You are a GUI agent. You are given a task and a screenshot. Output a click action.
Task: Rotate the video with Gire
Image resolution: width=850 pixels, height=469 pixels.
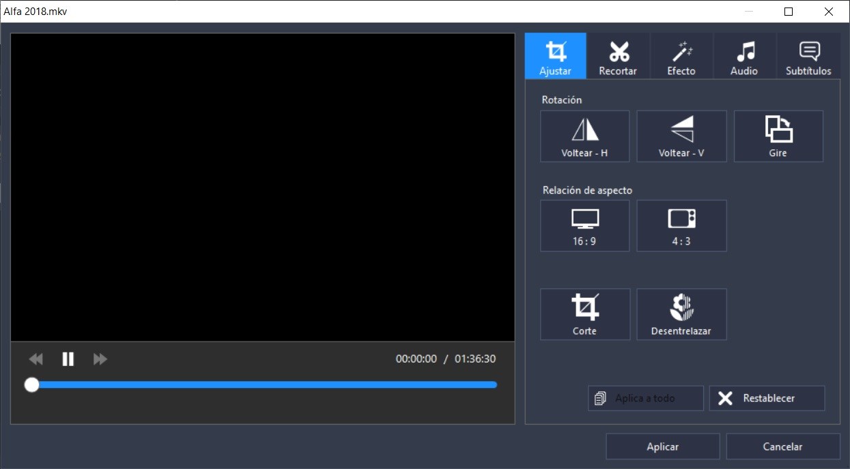(778, 136)
